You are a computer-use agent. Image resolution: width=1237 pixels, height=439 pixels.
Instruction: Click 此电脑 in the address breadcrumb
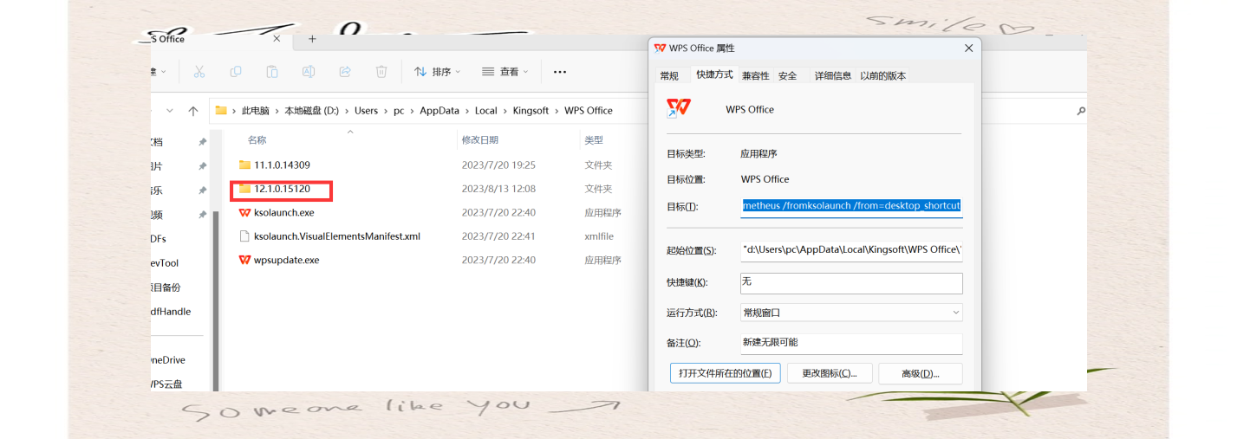click(x=255, y=111)
